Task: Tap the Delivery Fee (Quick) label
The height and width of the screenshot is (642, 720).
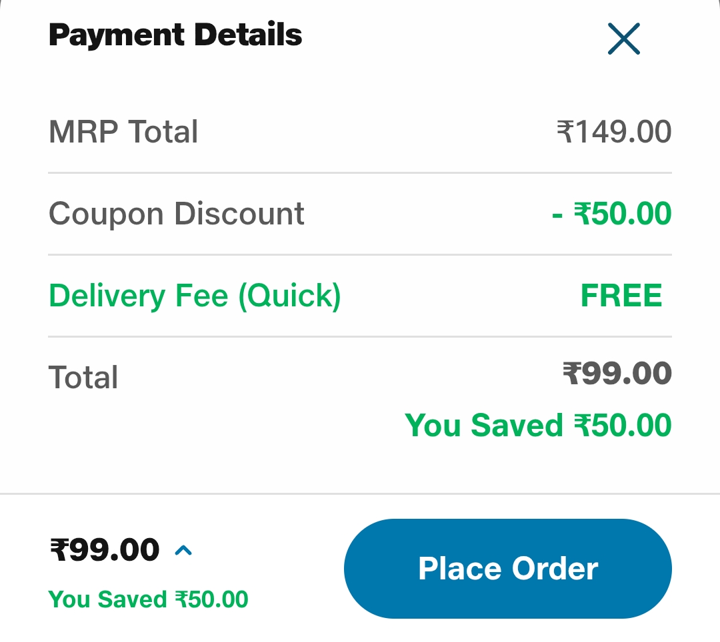Action: (x=195, y=296)
